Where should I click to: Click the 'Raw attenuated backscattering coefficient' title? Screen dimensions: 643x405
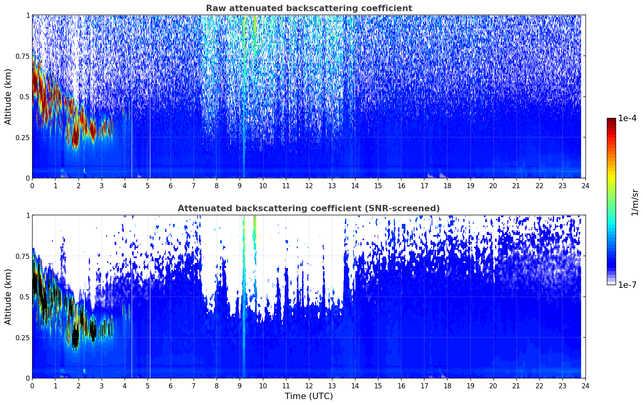[x=309, y=8]
